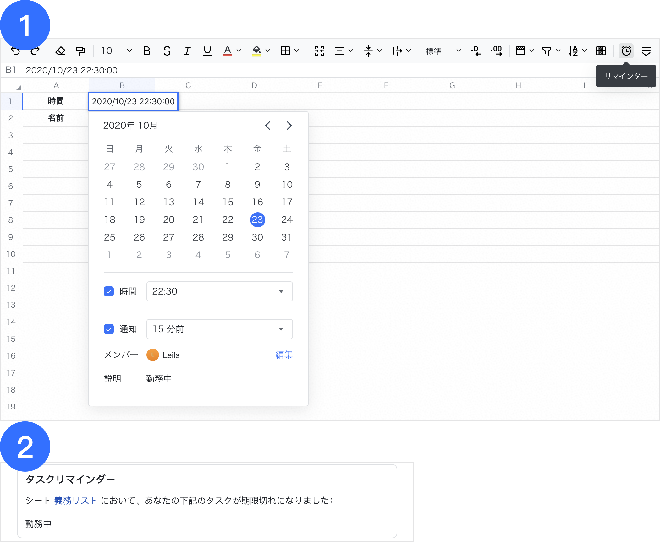Uncheck the 通知 checkbox

pos(109,329)
